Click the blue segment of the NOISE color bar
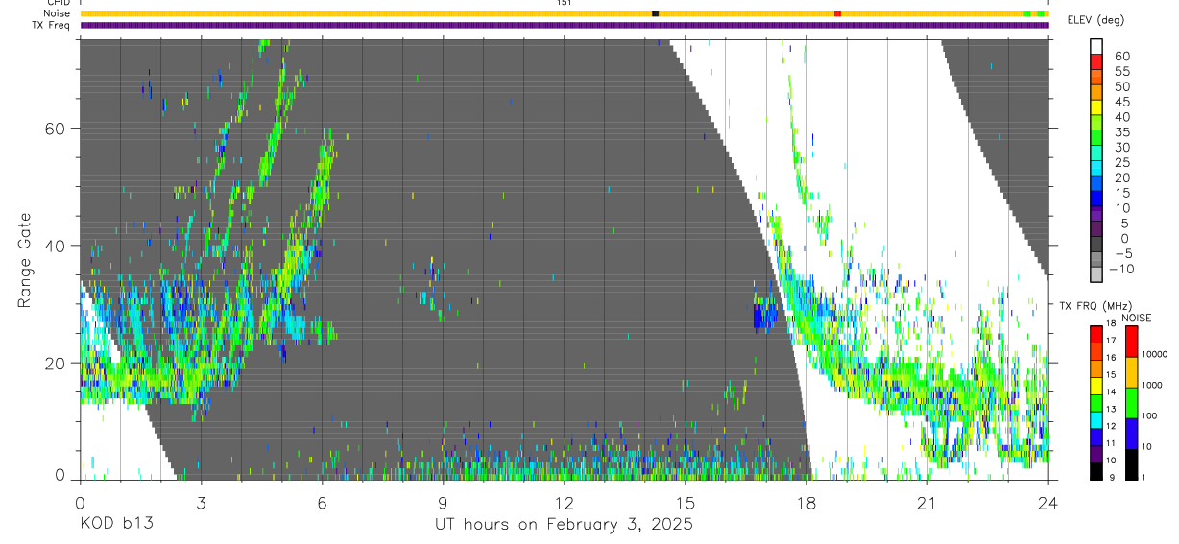Viewport: 1179px width, 544px height. coord(1131,434)
